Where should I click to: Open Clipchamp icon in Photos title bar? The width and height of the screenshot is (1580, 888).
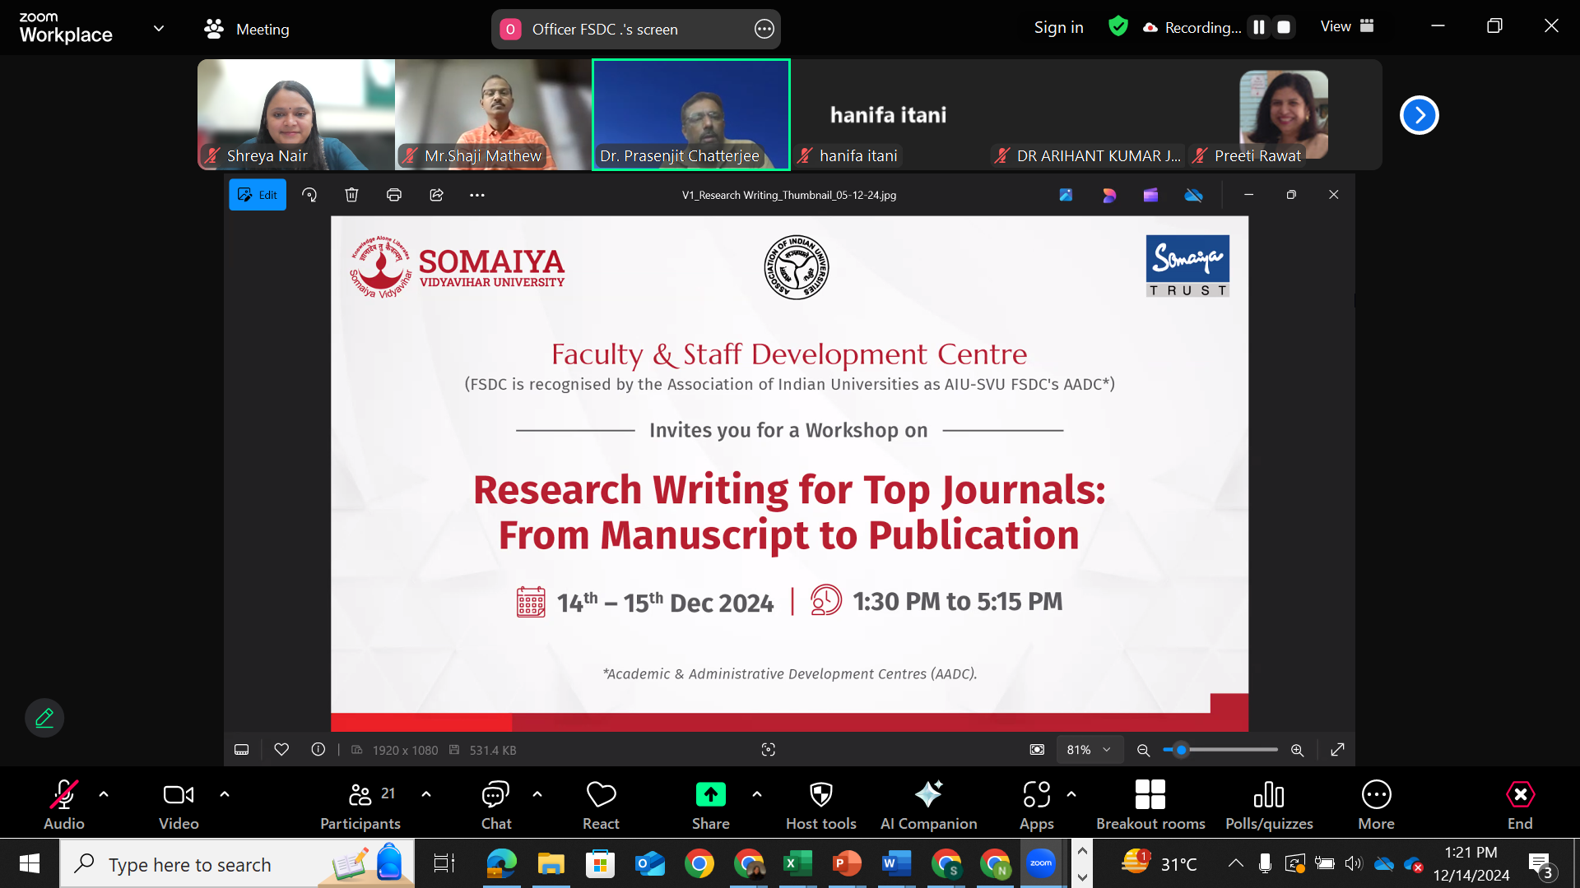(1150, 195)
